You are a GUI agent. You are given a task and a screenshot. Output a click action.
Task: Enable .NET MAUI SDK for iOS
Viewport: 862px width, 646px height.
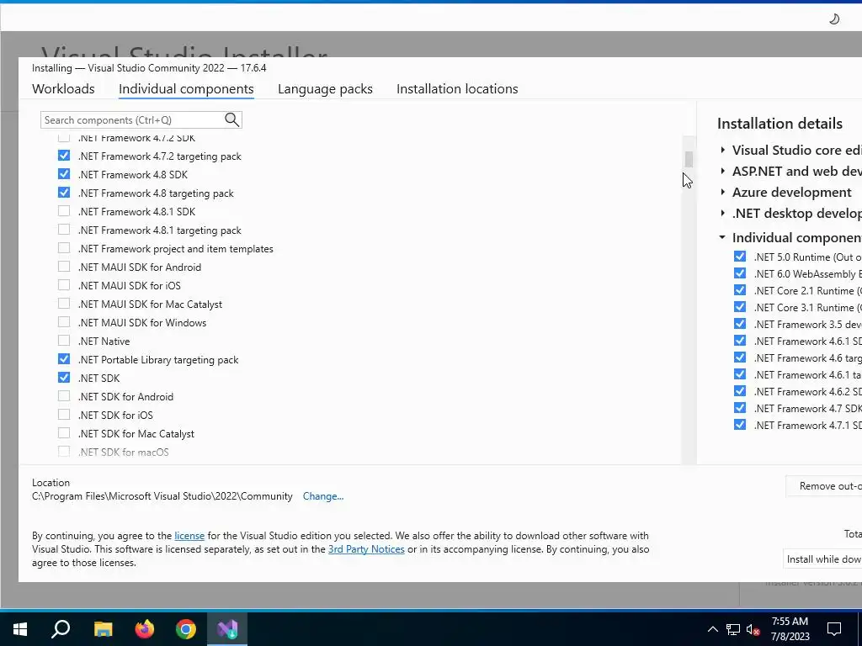click(x=64, y=285)
